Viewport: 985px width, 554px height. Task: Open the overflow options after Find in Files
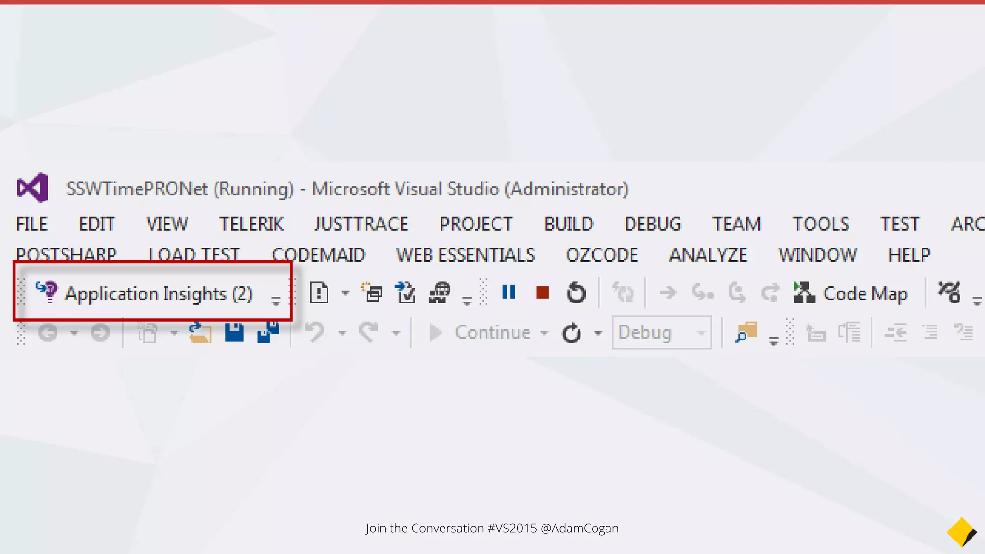(773, 341)
